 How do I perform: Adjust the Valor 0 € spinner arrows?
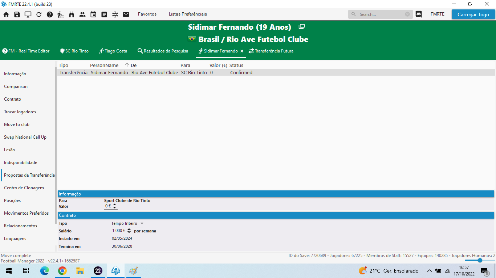115,206
